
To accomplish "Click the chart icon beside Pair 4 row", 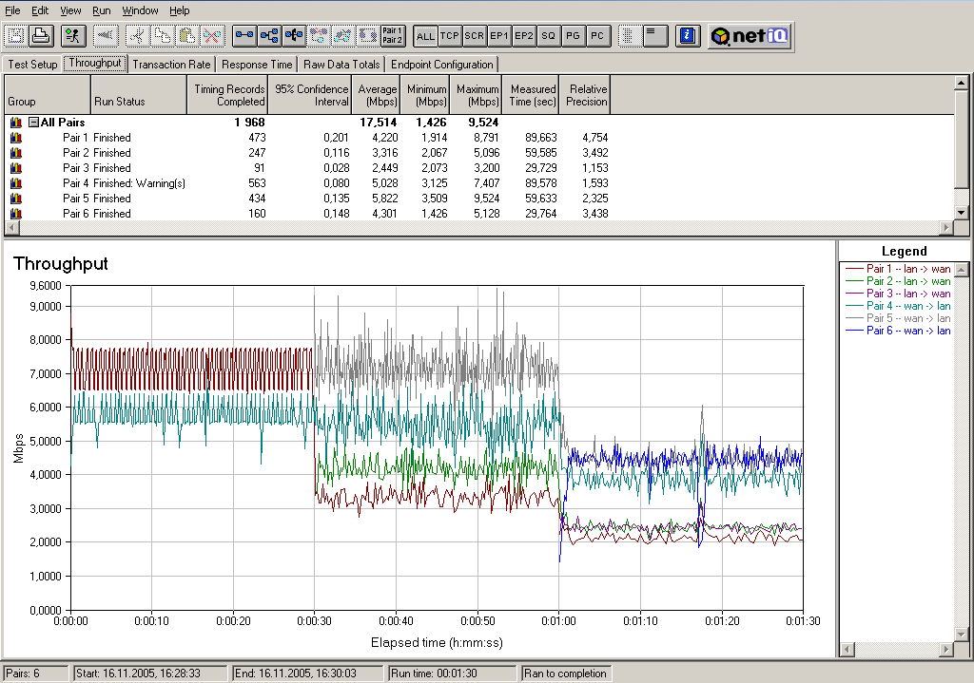I will 15,183.
